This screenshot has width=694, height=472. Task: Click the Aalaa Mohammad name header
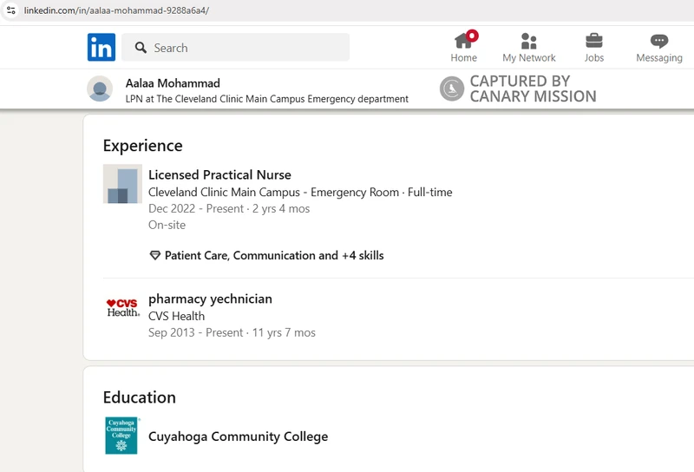point(173,83)
